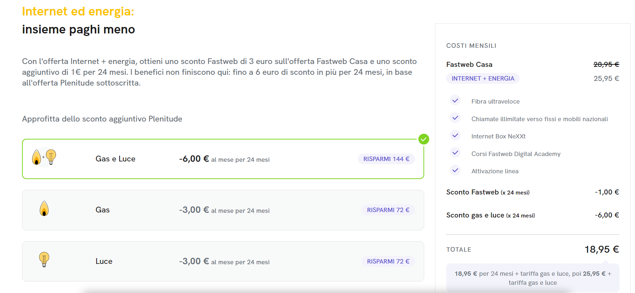635x293 pixels.
Task: Click the green selected checkmark badge
Action: [x=424, y=139]
